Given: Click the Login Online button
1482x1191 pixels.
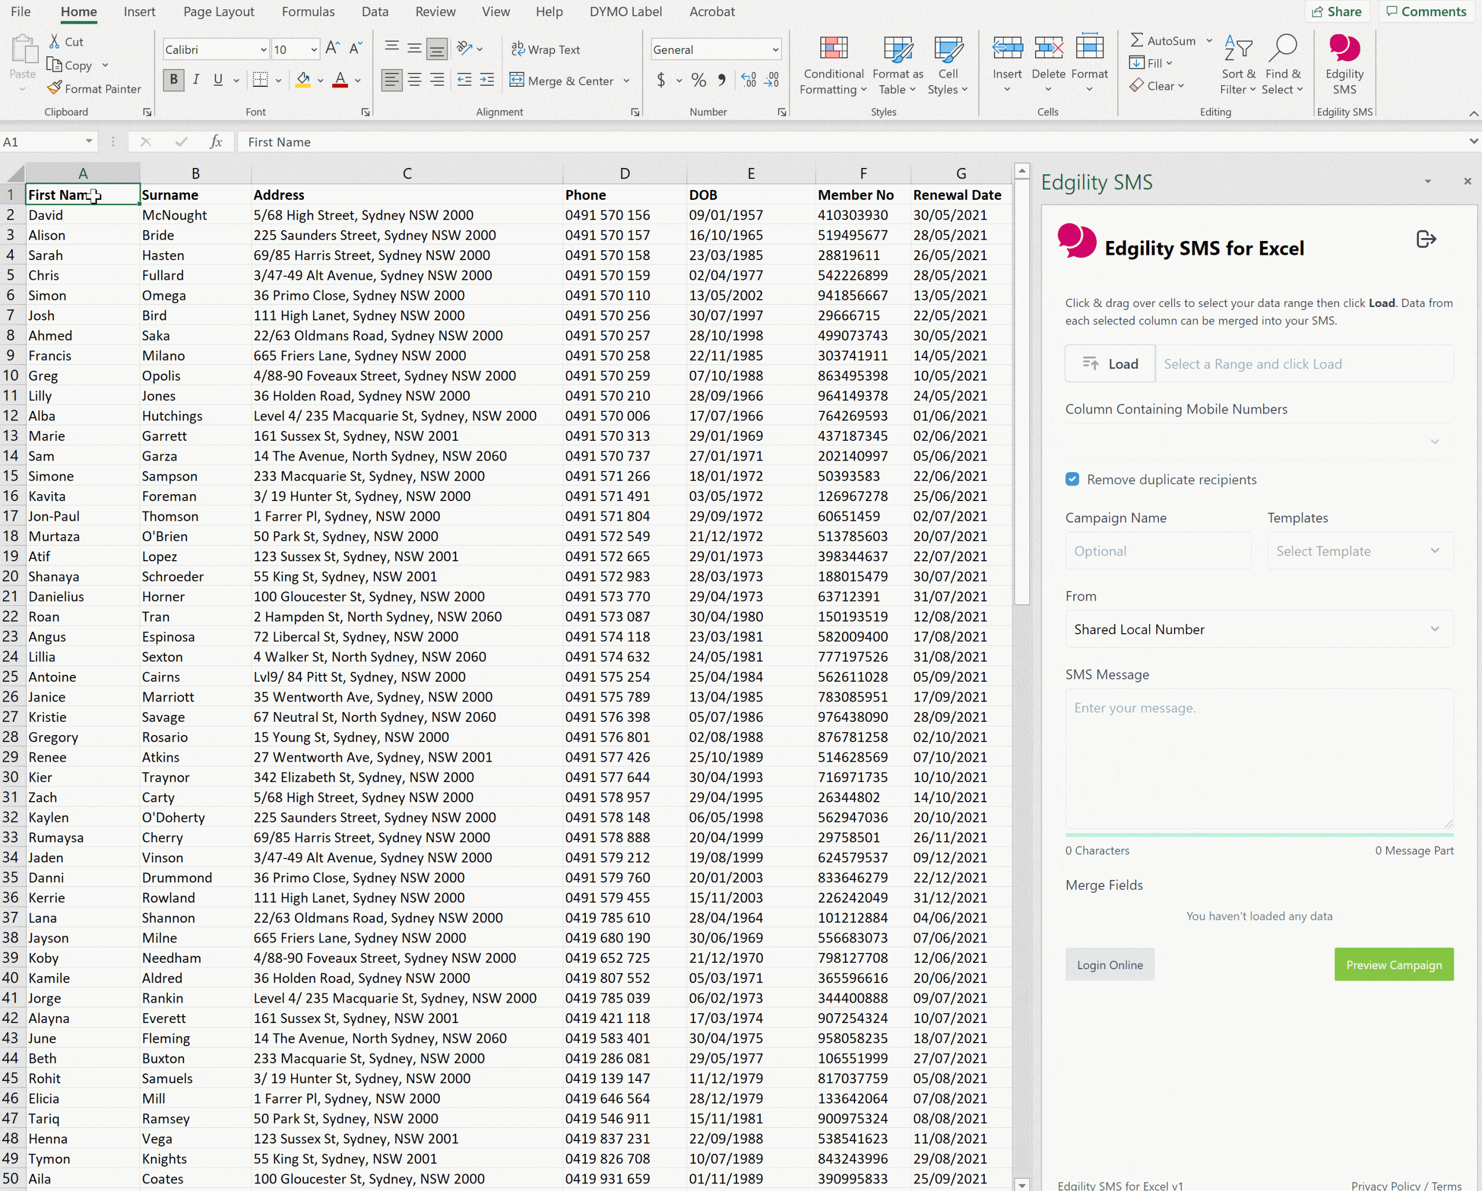Looking at the screenshot, I should [x=1109, y=965].
